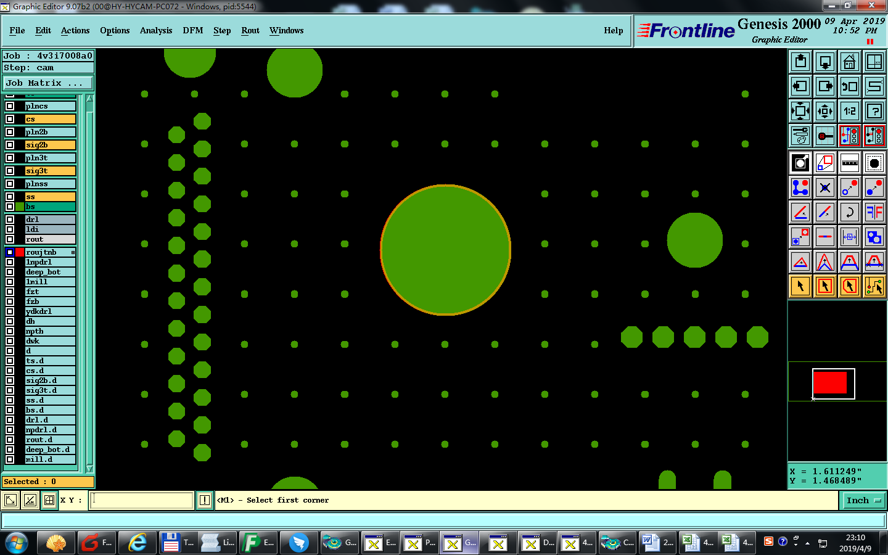Select the plain arrow pointer selection tool
888x555 pixels.
[x=800, y=286]
